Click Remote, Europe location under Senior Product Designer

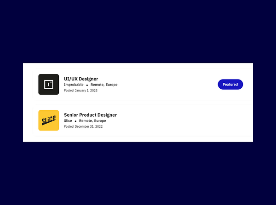click(x=92, y=121)
